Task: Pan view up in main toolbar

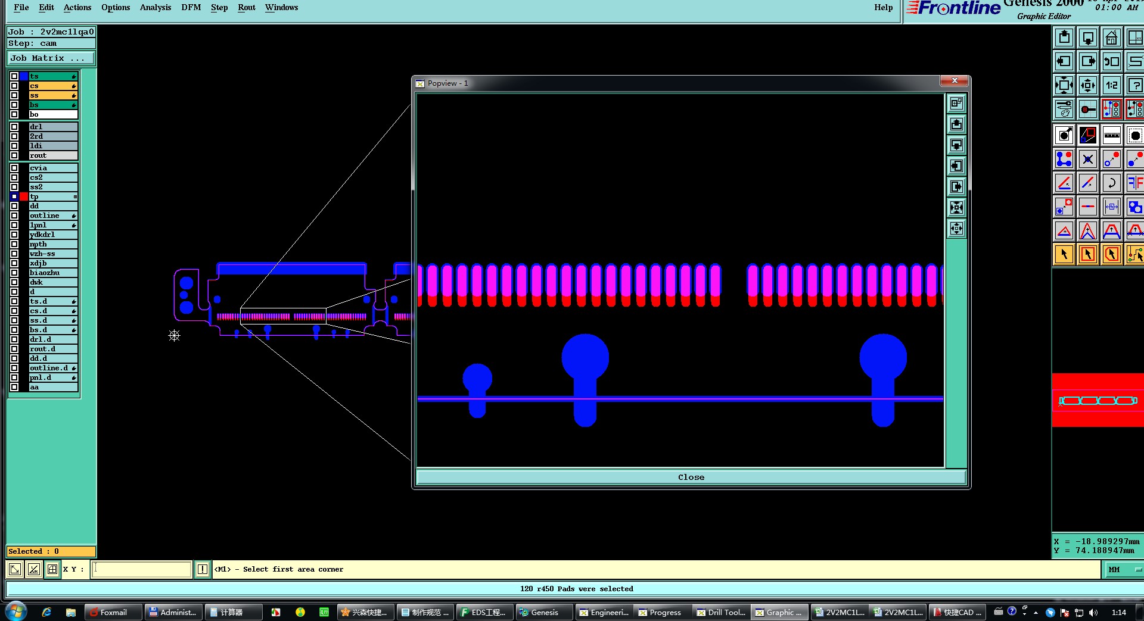Action: pos(1064,38)
